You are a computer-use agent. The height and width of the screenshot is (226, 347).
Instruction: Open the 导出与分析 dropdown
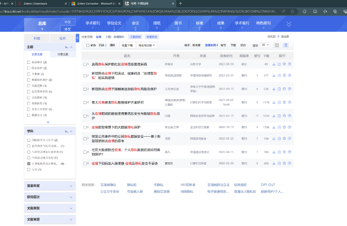(147, 45)
